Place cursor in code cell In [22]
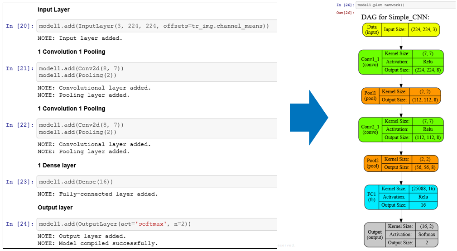The width and height of the screenshot is (457, 251). point(156,128)
